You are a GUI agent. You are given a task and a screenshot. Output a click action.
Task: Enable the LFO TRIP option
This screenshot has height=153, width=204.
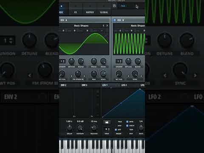point(131,130)
